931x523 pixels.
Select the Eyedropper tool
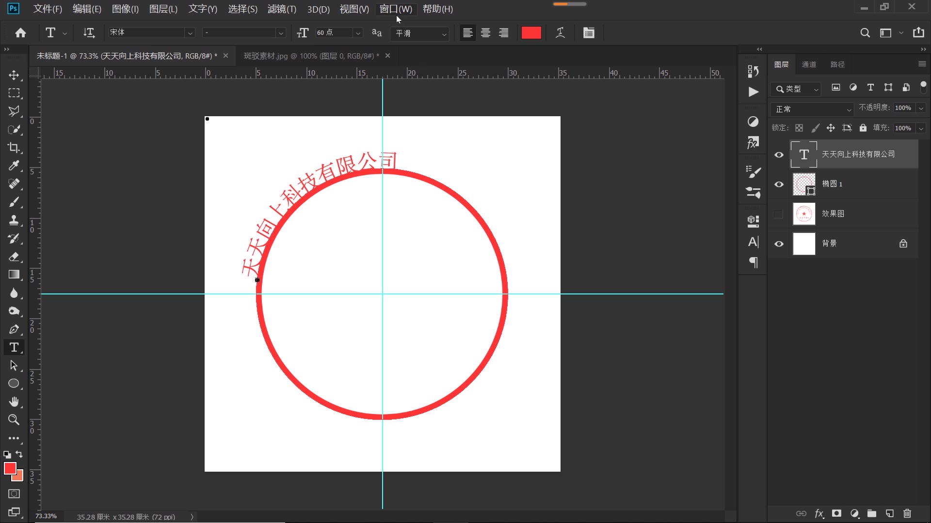pyautogui.click(x=14, y=166)
